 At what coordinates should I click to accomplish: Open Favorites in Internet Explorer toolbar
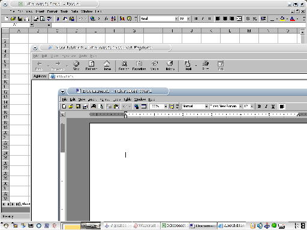point(139,65)
